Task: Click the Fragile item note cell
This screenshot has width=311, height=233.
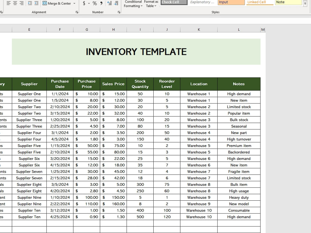Action: point(239,171)
